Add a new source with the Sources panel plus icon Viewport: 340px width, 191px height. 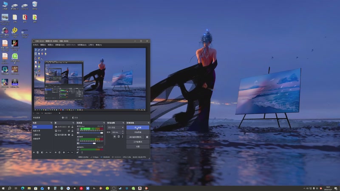point(56,152)
